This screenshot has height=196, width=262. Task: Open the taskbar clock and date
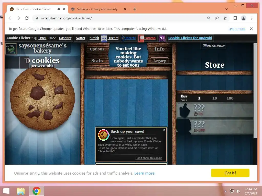point(251,191)
